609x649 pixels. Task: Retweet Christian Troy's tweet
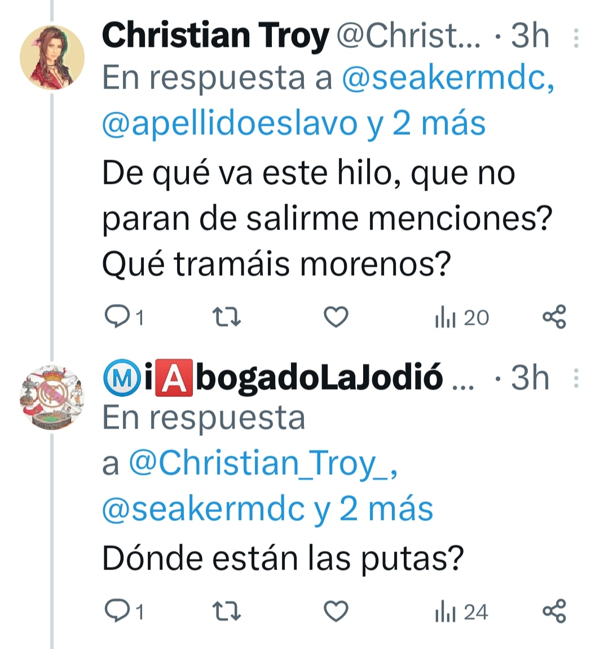point(227,317)
